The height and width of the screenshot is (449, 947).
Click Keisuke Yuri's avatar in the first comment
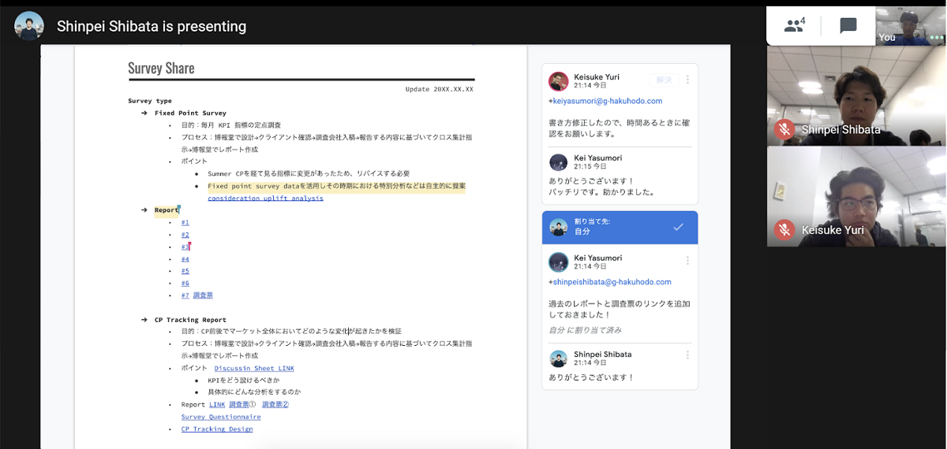(559, 81)
